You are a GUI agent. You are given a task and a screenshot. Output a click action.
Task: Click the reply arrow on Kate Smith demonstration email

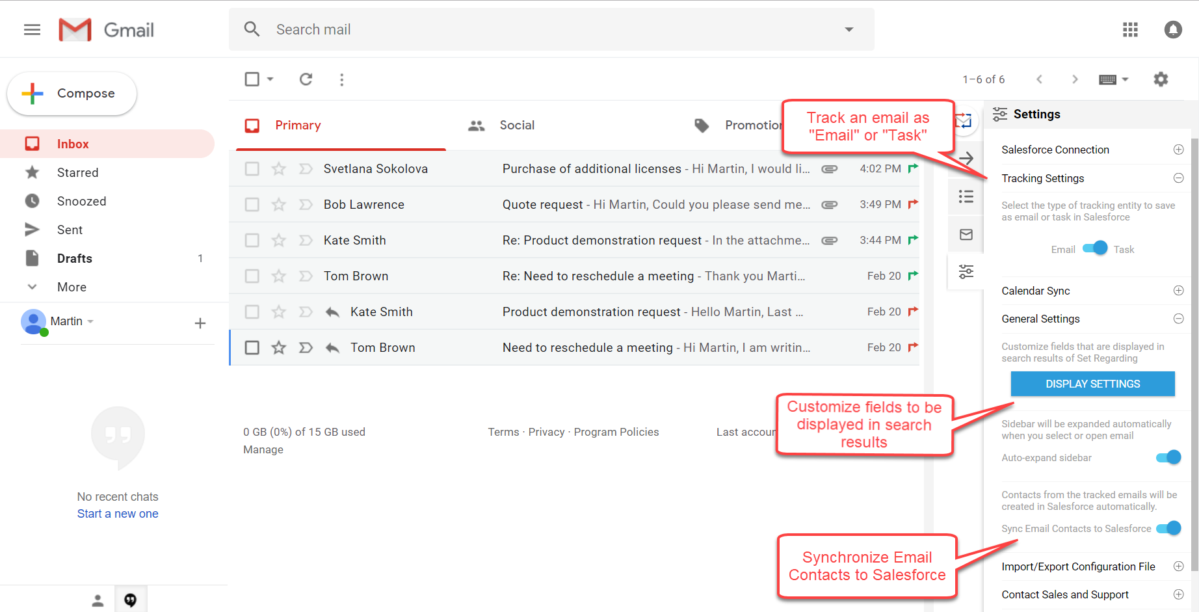click(332, 312)
